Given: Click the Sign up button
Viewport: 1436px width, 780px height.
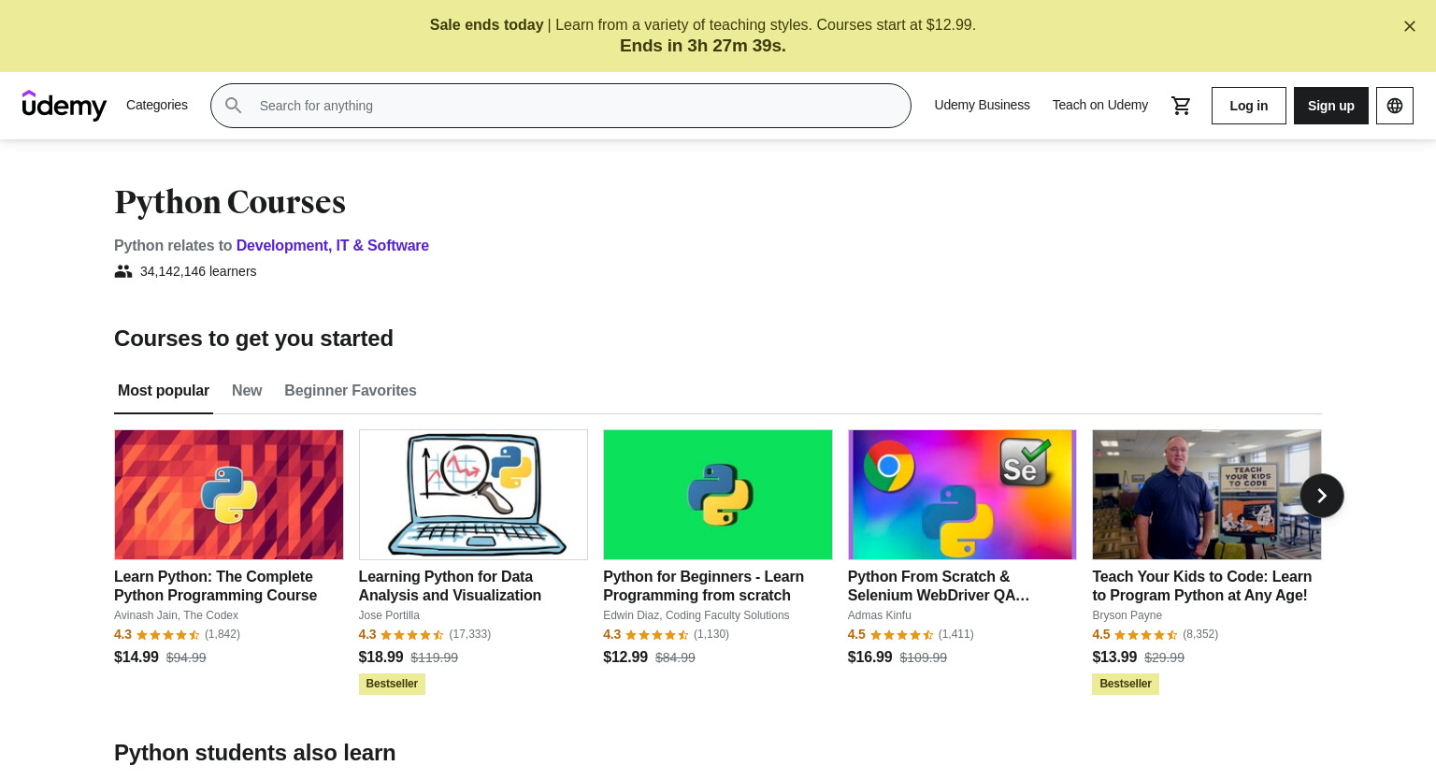Looking at the screenshot, I should pos(1330,106).
